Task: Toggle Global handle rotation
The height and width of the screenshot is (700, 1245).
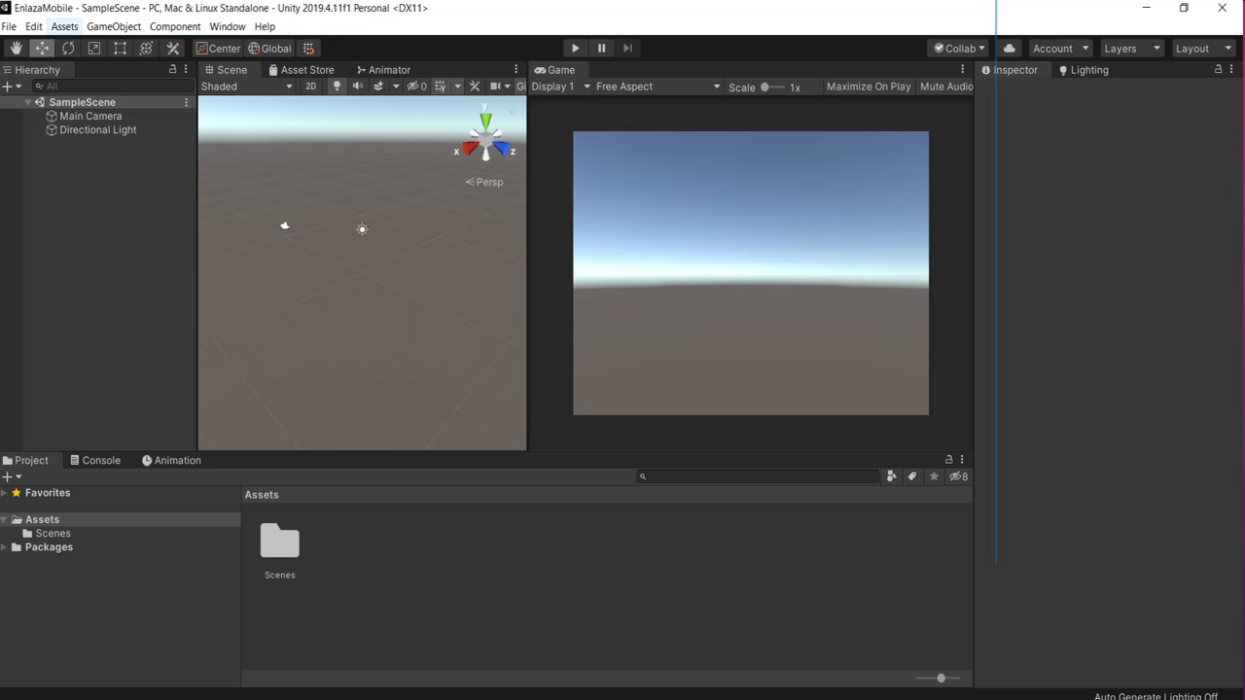Action: click(269, 49)
